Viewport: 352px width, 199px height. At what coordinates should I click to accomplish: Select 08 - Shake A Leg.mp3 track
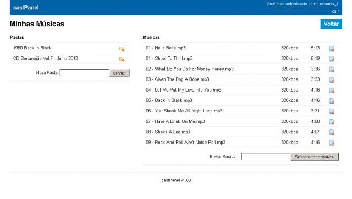168,132
